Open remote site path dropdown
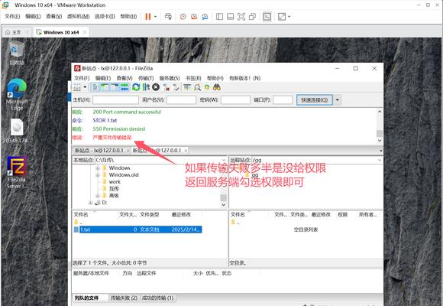The width and height of the screenshot is (443, 306). point(380,160)
